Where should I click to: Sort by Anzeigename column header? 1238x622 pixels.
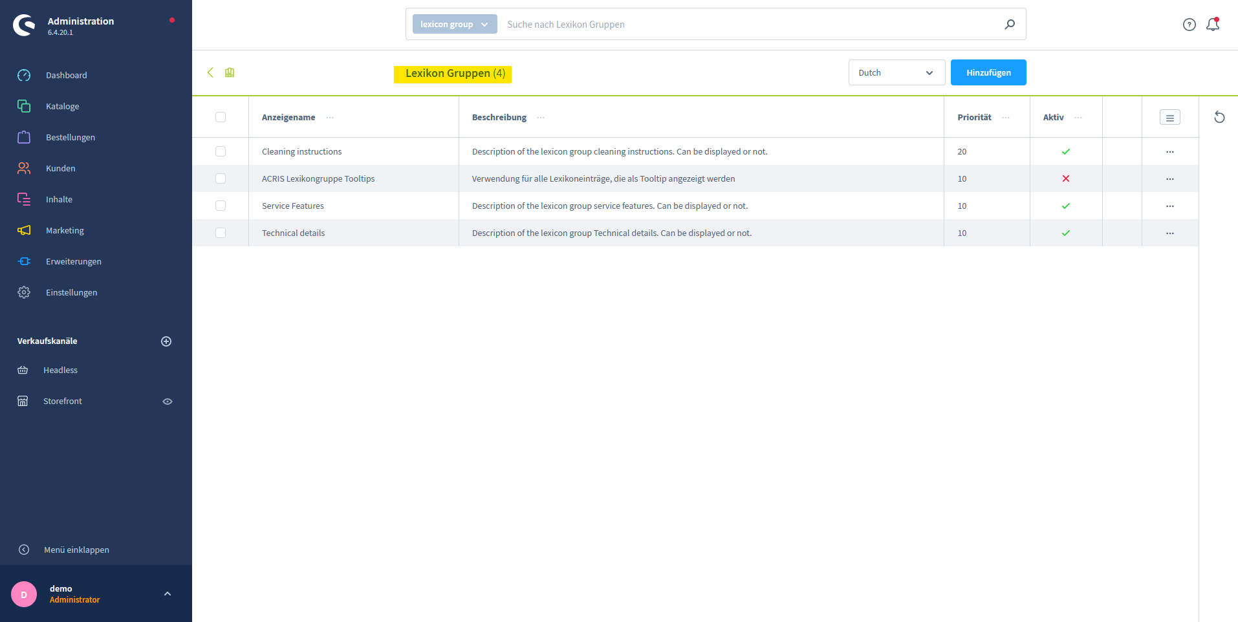288,117
